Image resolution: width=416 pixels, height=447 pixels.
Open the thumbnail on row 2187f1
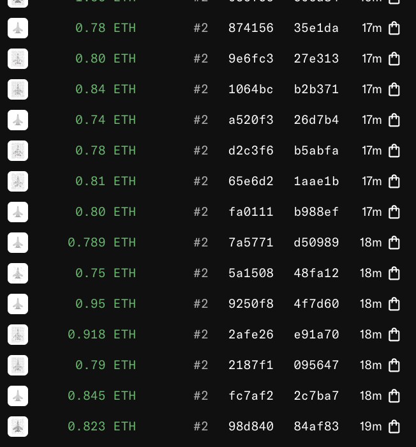[x=18, y=365]
